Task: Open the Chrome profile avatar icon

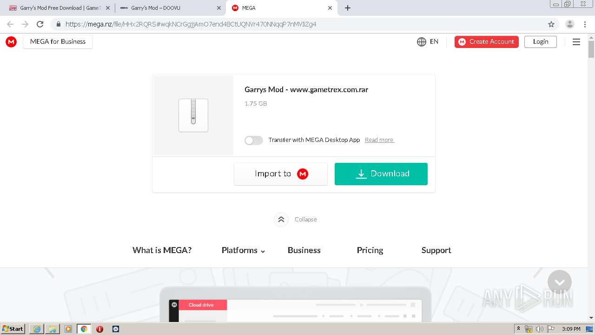Action: click(x=570, y=24)
